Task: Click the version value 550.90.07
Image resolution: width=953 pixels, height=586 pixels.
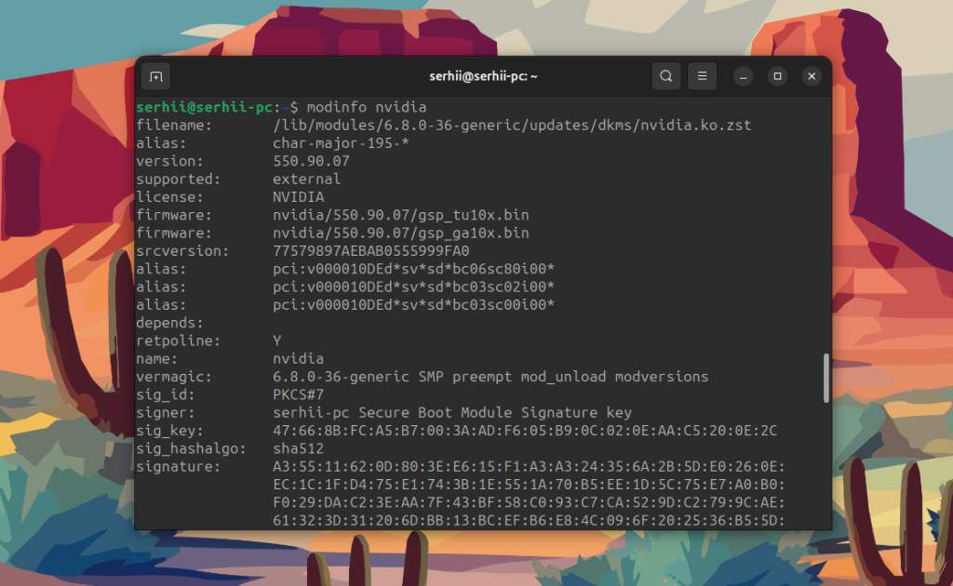Action: click(311, 161)
